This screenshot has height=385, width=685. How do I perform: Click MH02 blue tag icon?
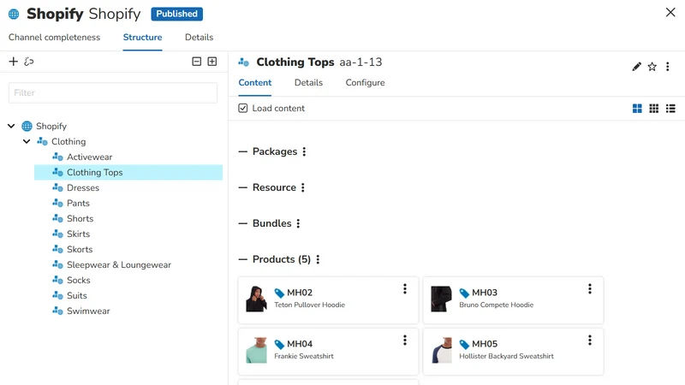(279, 293)
